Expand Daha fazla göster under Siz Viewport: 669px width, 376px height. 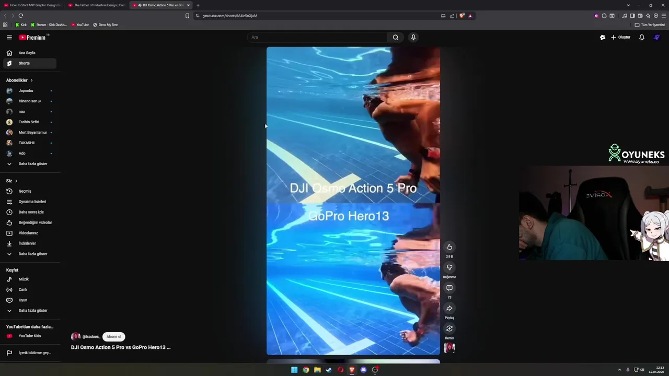tap(30, 254)
